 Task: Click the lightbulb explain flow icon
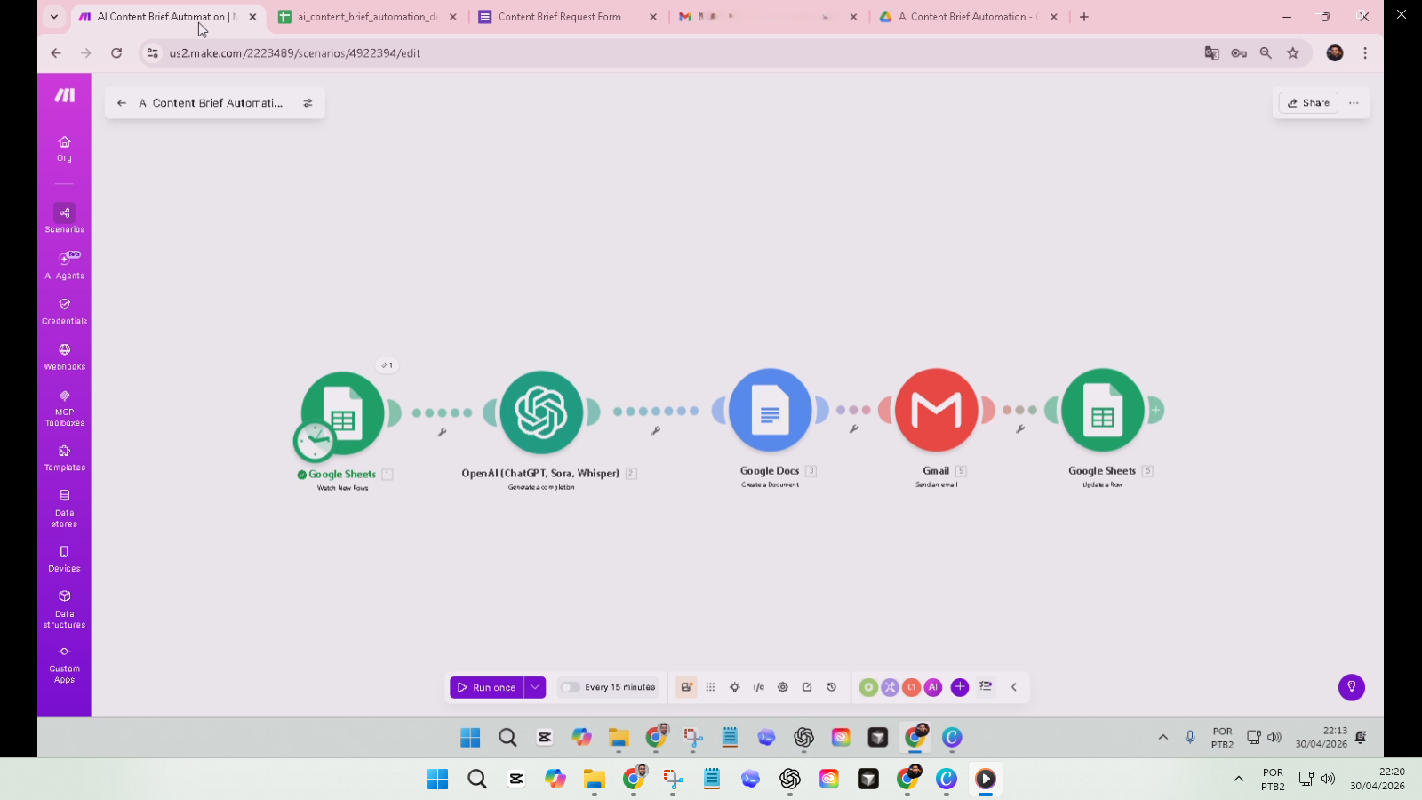[x=734, y=687]
